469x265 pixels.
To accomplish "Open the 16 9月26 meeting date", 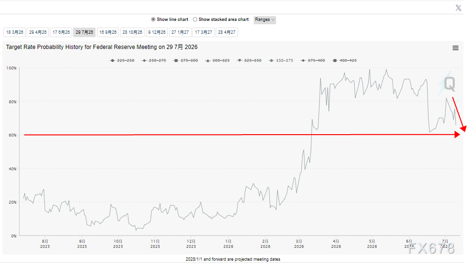I will (x=108, y=32).
